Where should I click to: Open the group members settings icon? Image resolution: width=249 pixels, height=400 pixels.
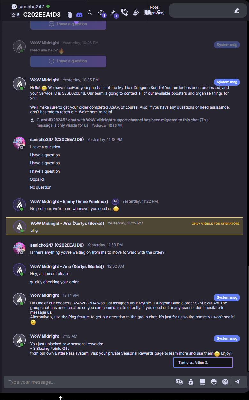136,13
